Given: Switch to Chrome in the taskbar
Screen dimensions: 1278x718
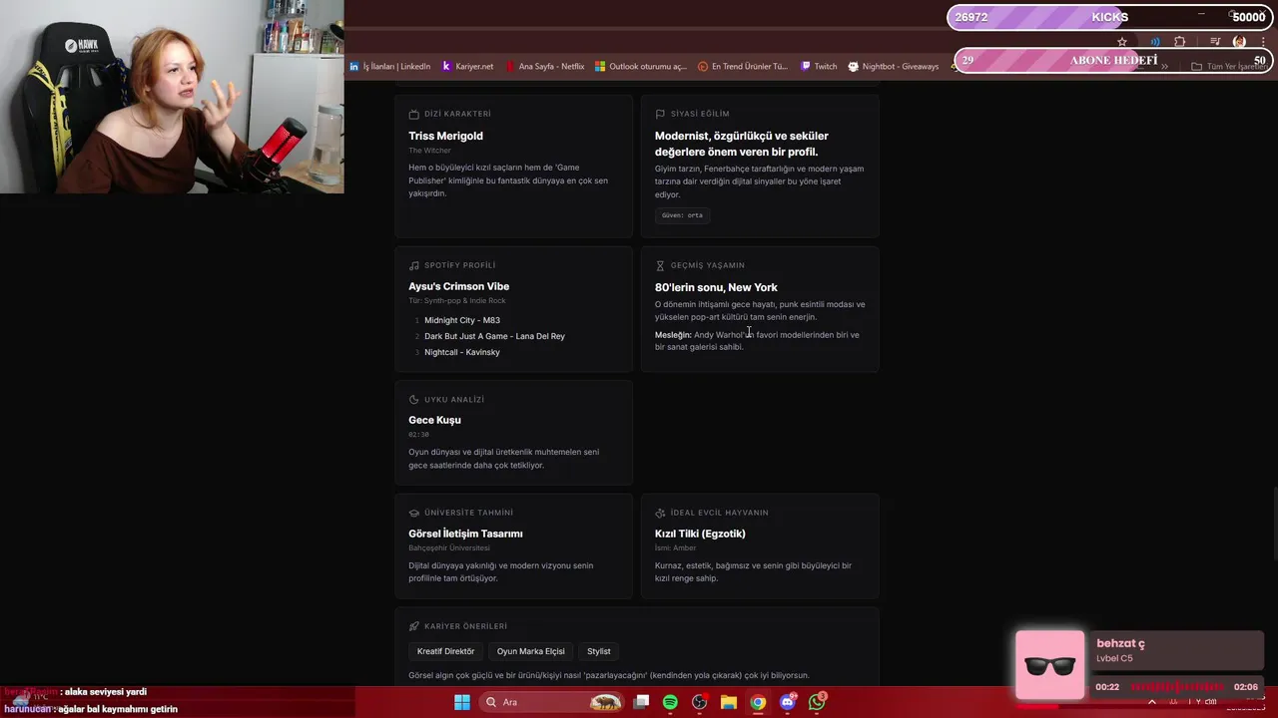Looking at the screenshot, I should [758, 702].
